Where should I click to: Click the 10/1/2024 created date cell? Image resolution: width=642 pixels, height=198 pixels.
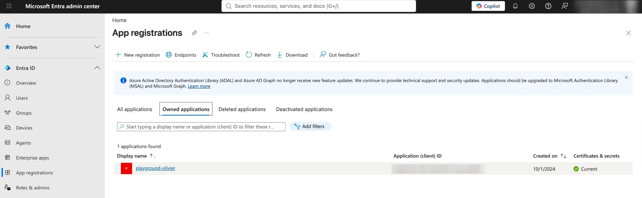point(544,169)
